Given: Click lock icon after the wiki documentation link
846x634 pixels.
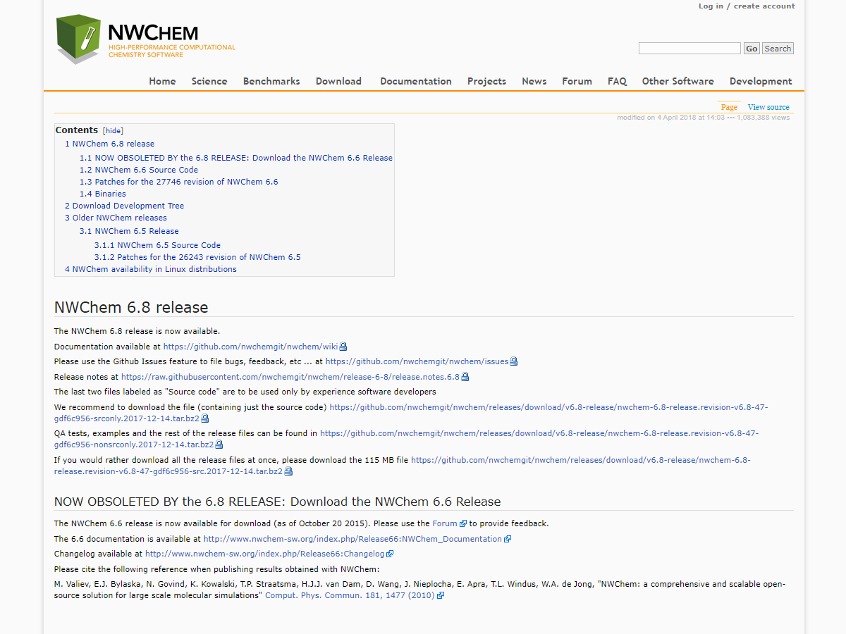Looking at the screenshot, I should click(343, 347).
